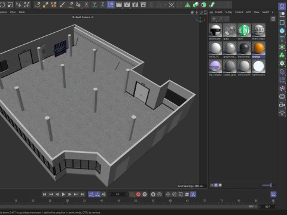Click the green triangle plugin icon

point(188,5)
